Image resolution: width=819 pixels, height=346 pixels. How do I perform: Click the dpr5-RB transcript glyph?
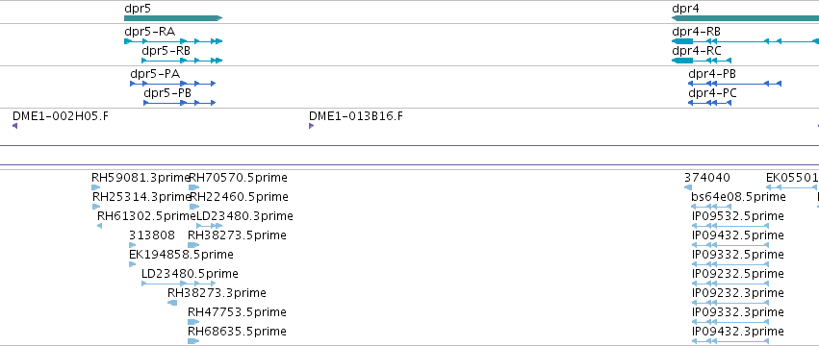(182, 61)
